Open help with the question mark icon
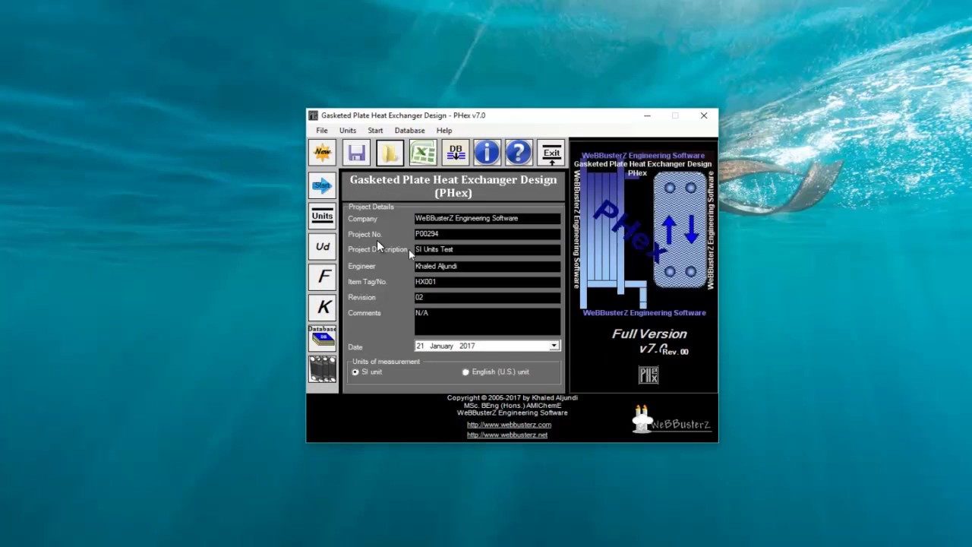The image size is (972, 547). point(519,153)
